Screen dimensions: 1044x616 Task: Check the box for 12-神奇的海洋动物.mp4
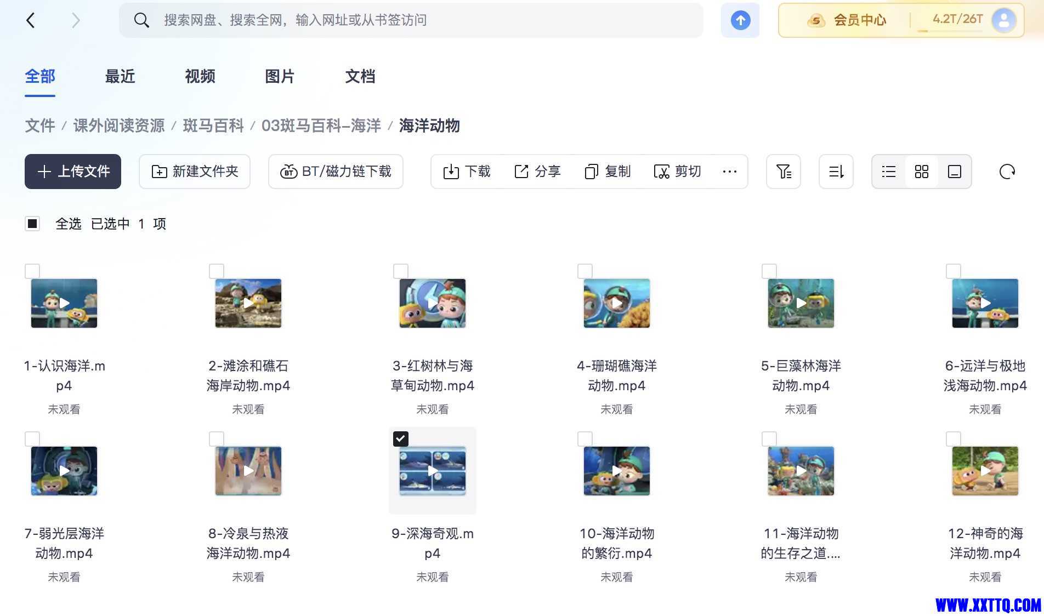pyautogui.click(x=954, y=439)
